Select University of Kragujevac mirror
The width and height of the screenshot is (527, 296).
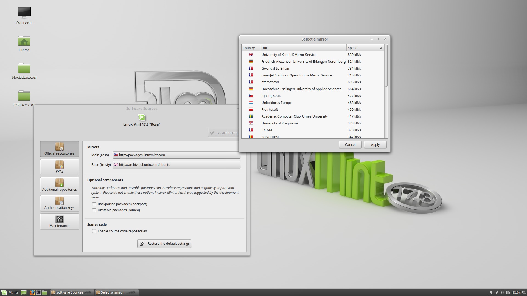[313, 123]
